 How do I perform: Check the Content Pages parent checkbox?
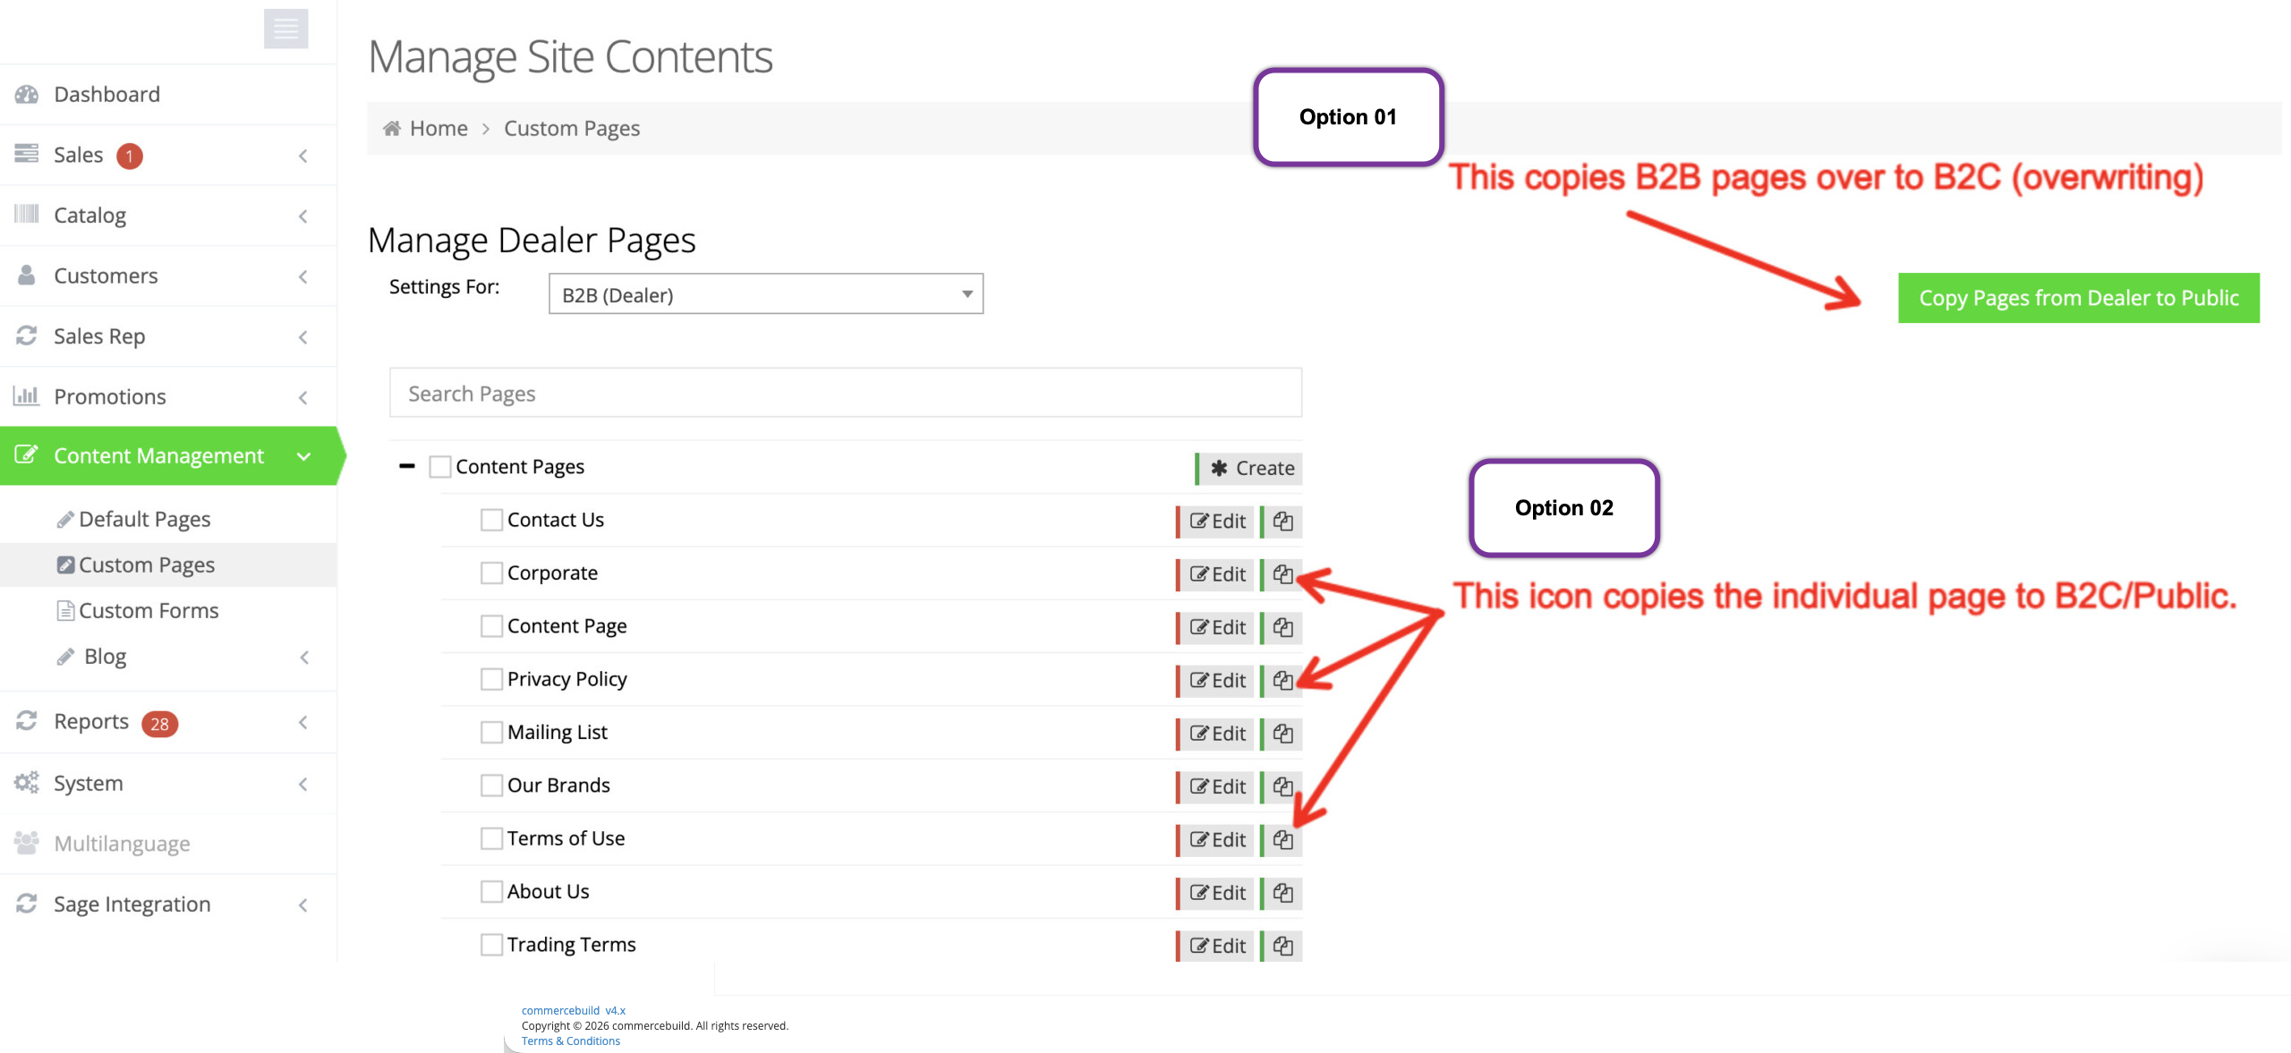tap(439, 467)
